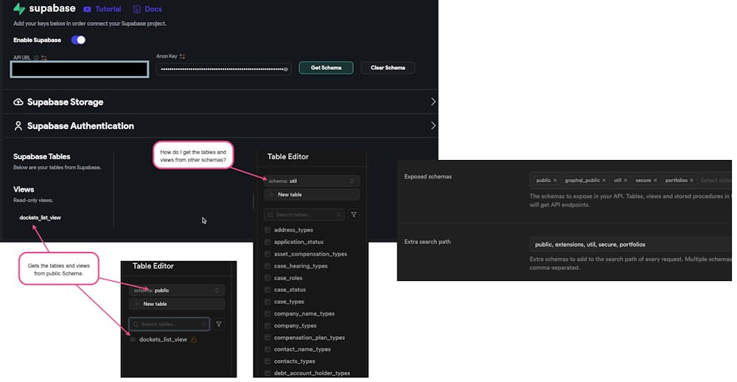The height and width of the screenshot is (382, 737).
Task: Open the case_types table
Action: point(289,302)
